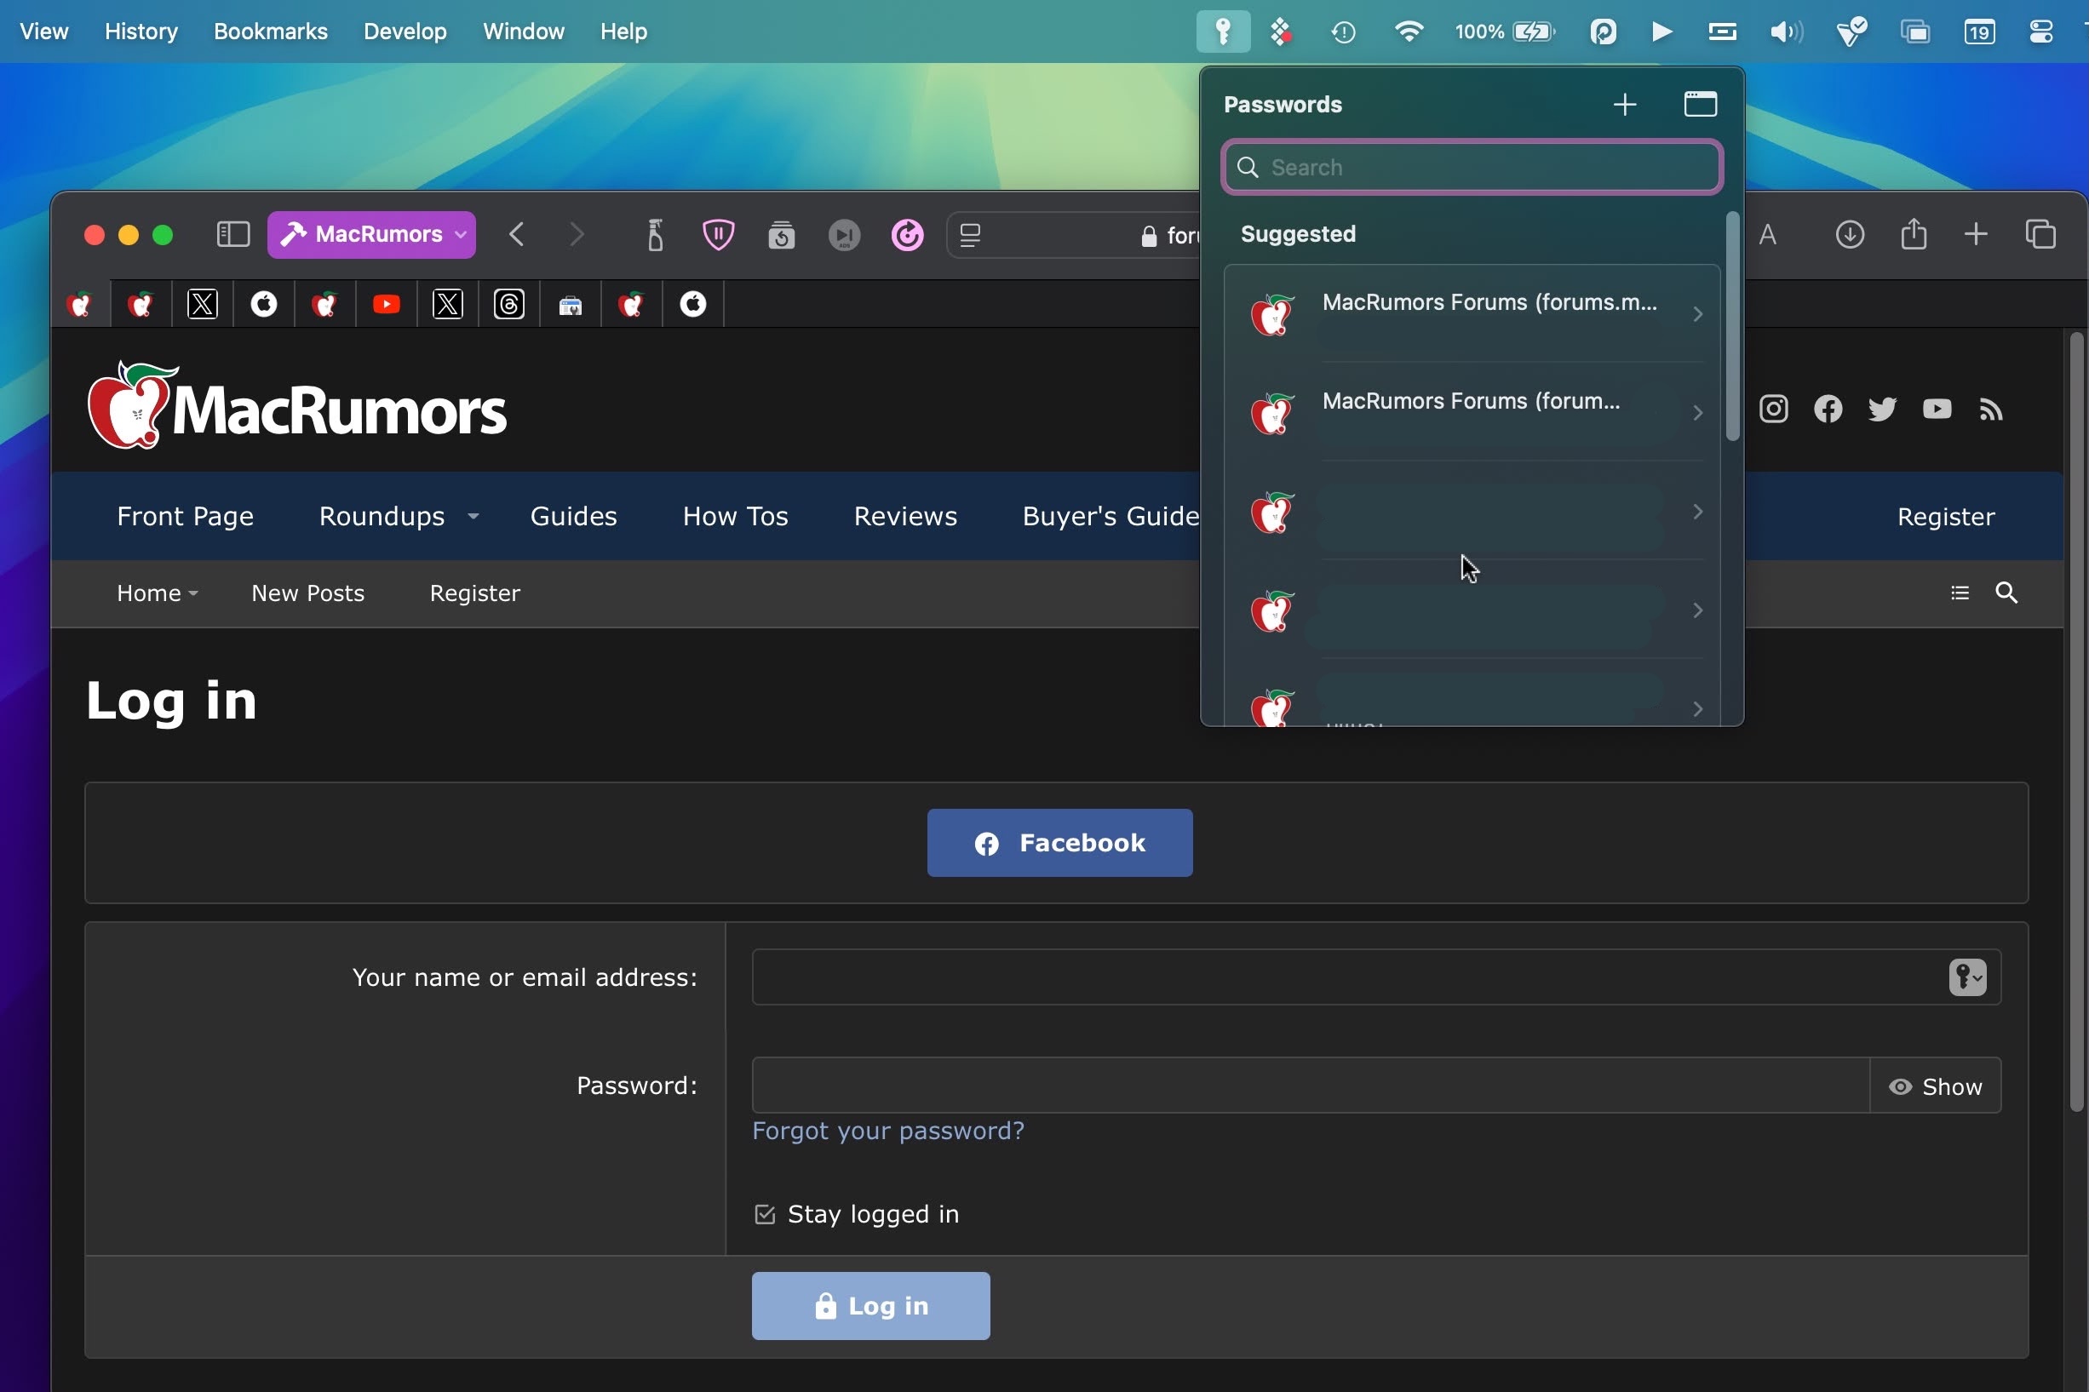2089x1392 pixels.
Task: Click the AdGuard shield icon in toolbar
Action: (716, 235)
